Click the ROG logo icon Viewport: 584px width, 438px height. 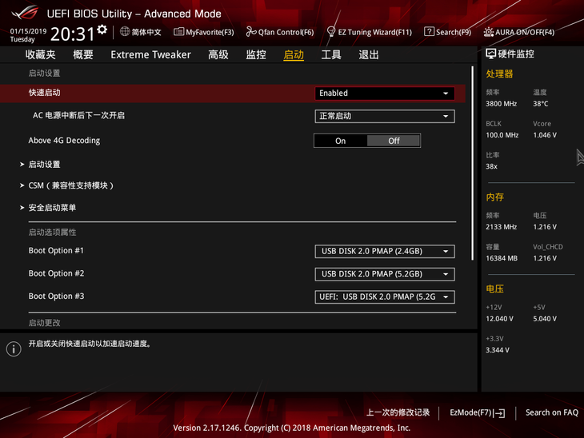[x=25, y=12]
